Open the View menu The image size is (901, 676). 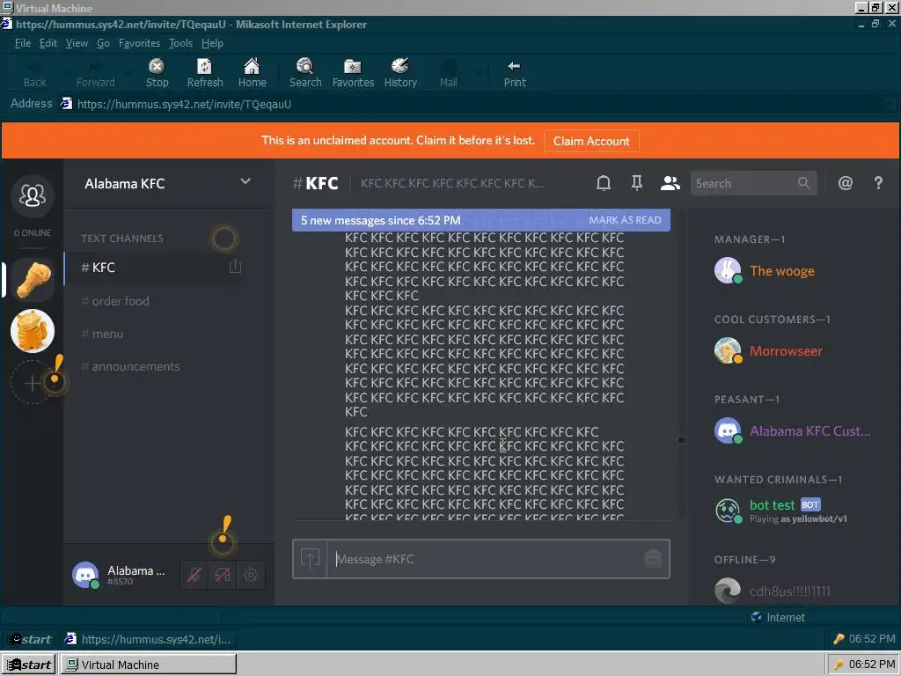click(x=77, y=43)
